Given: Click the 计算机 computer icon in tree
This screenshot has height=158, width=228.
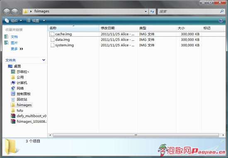Looking at the screenshot, I should (x=13, y=83).
